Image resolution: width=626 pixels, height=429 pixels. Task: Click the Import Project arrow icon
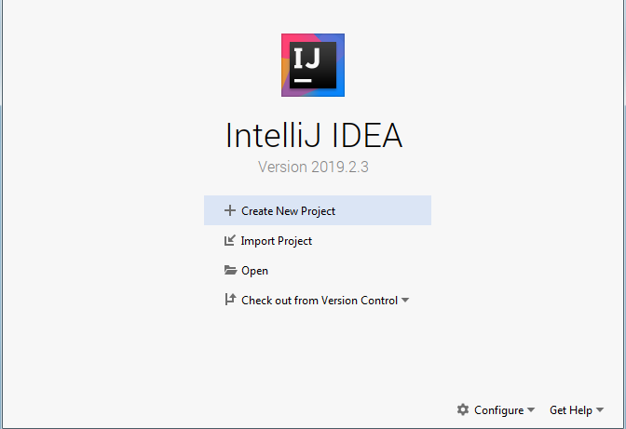[x=230, y=240]
